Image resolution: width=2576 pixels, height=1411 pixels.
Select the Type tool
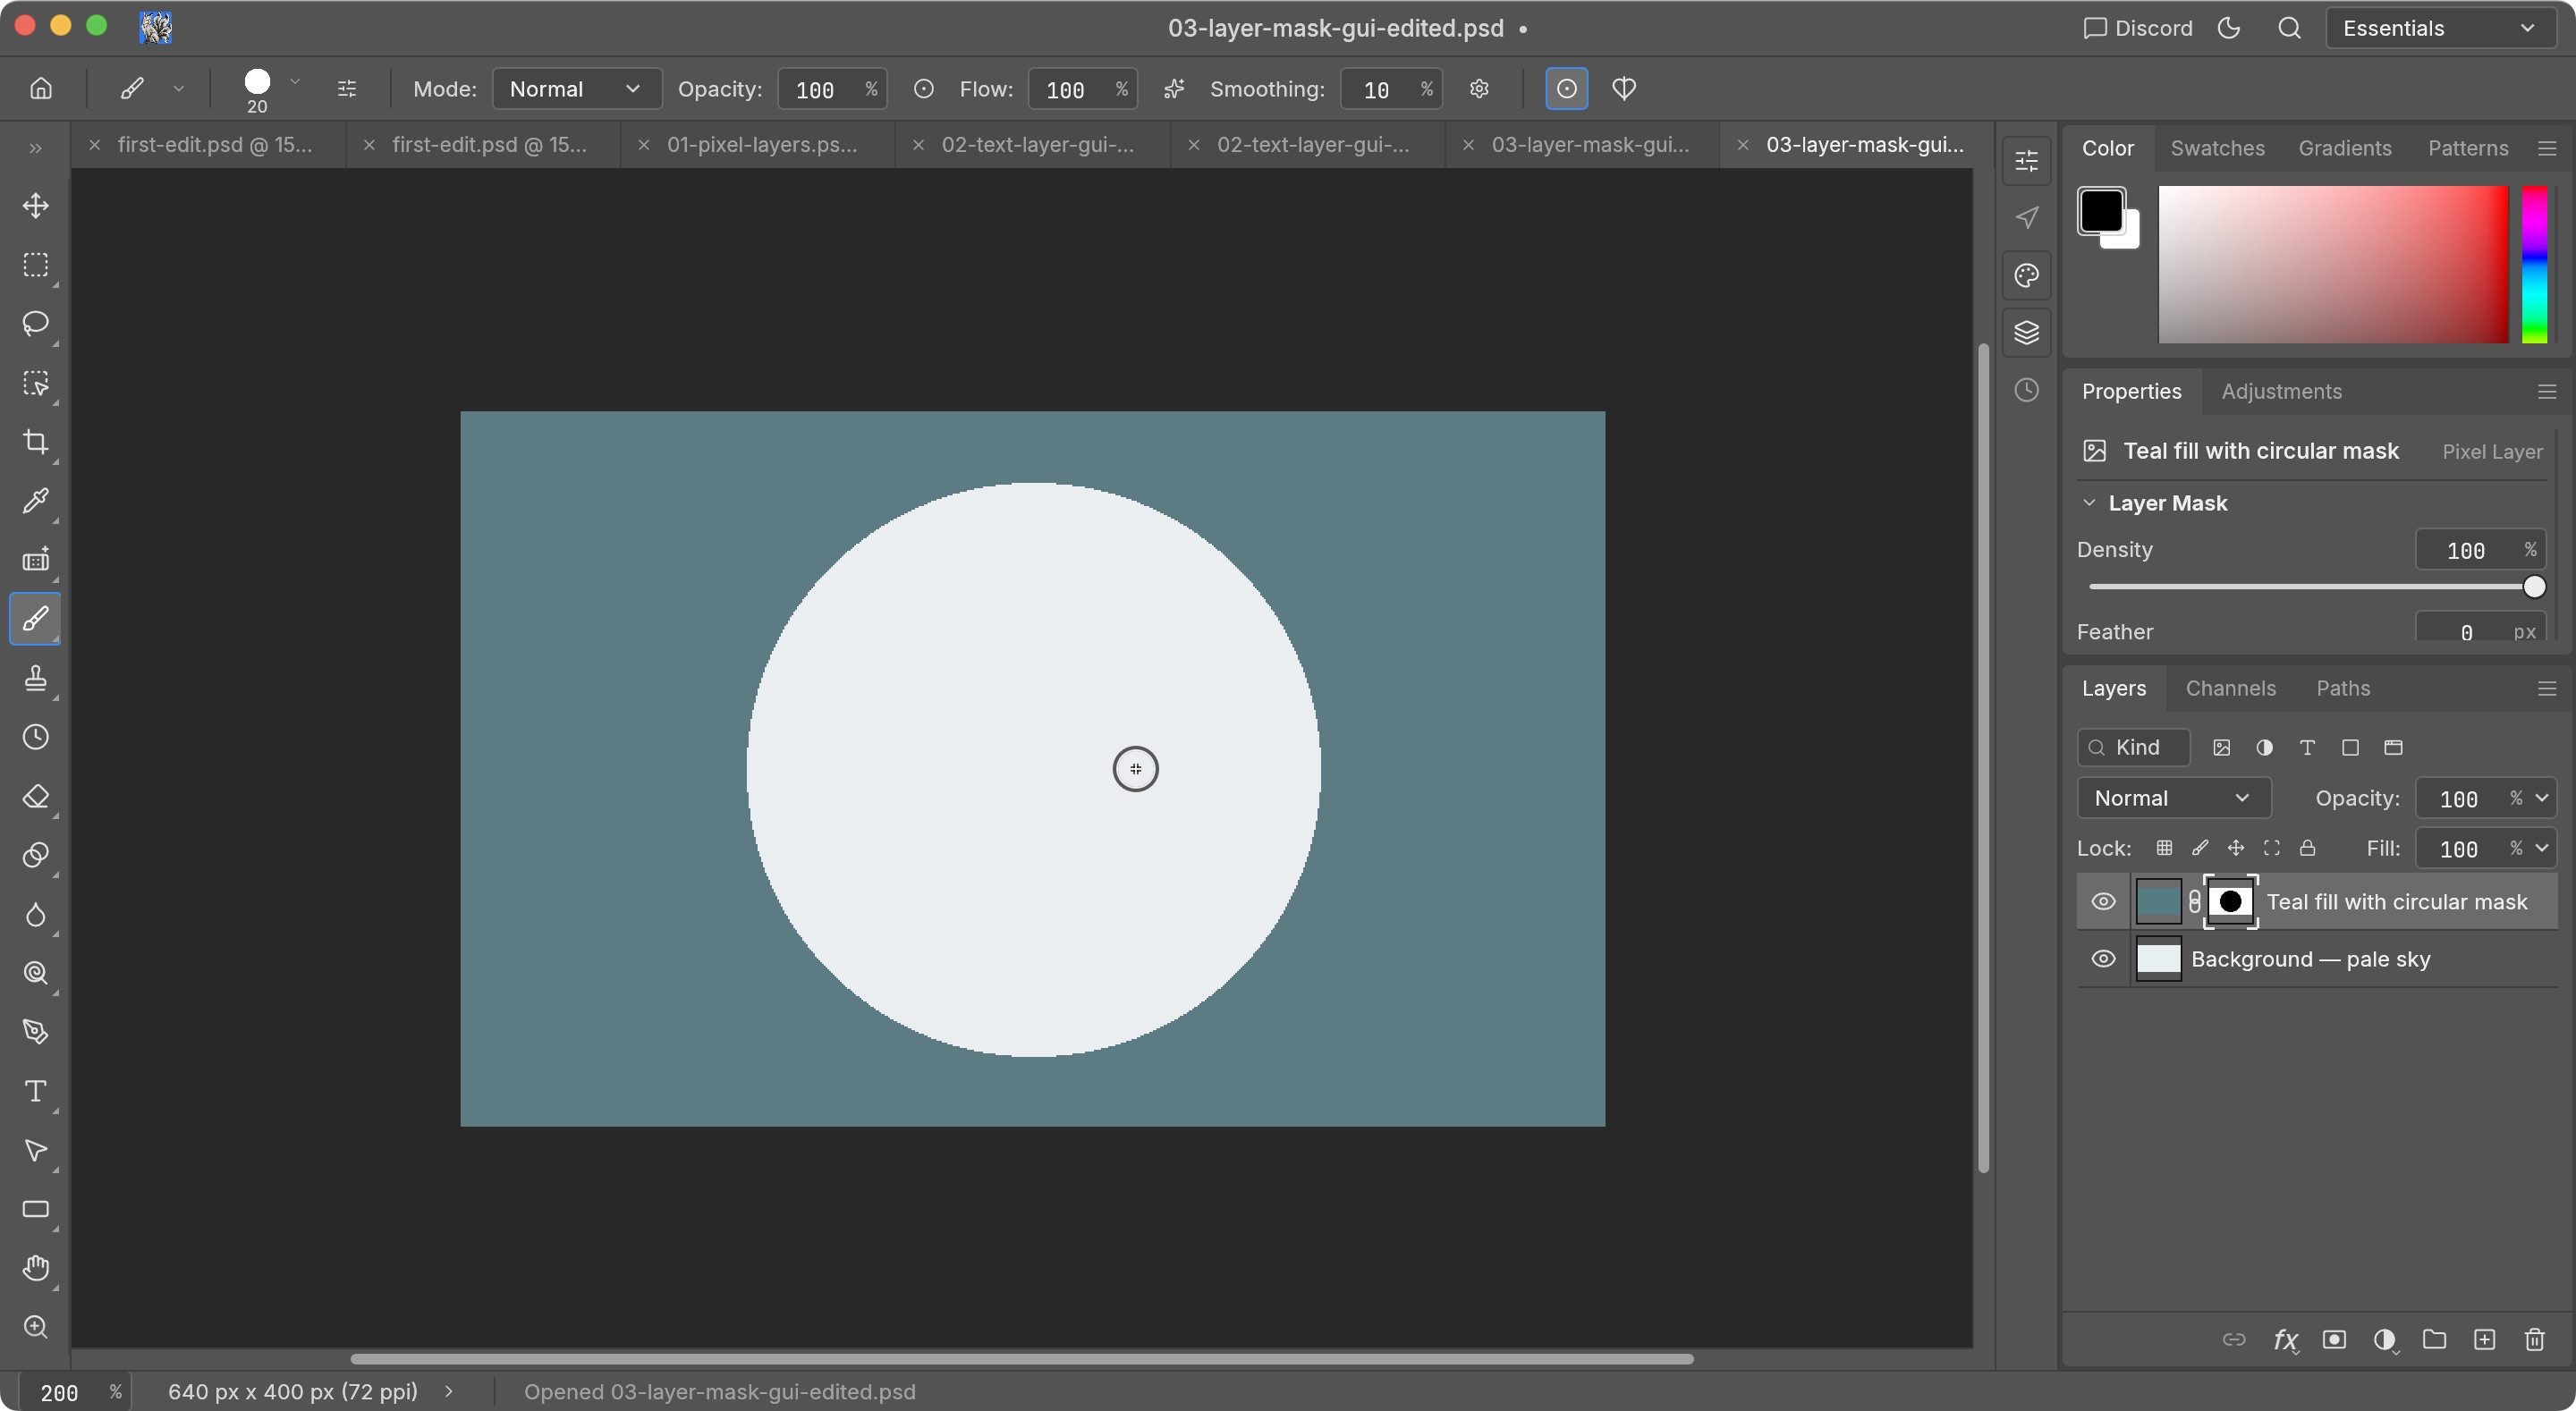(x=36, y=1091)
